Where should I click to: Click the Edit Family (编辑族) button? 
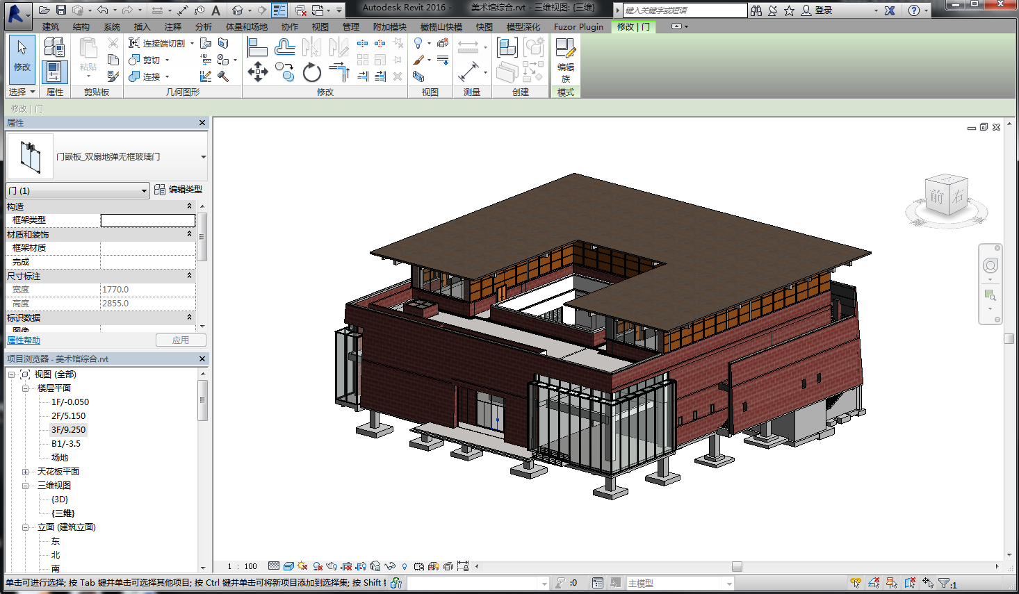[x=566, y=60]
